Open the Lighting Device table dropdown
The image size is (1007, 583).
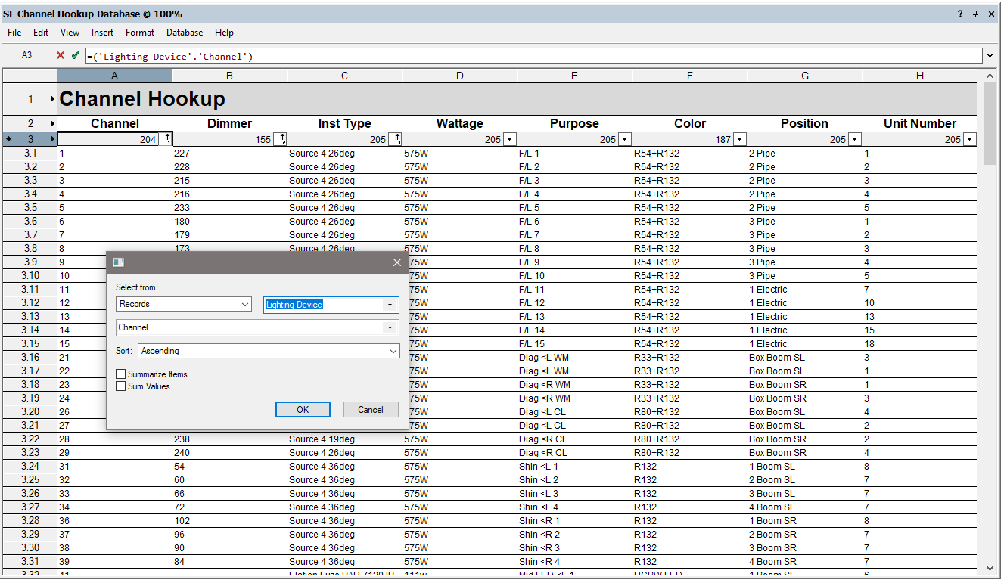click(x=392, y=305)
